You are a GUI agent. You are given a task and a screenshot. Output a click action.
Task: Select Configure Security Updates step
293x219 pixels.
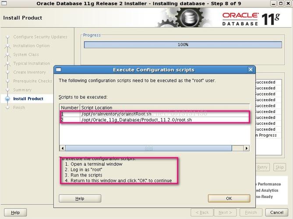(x=40, y=37)
